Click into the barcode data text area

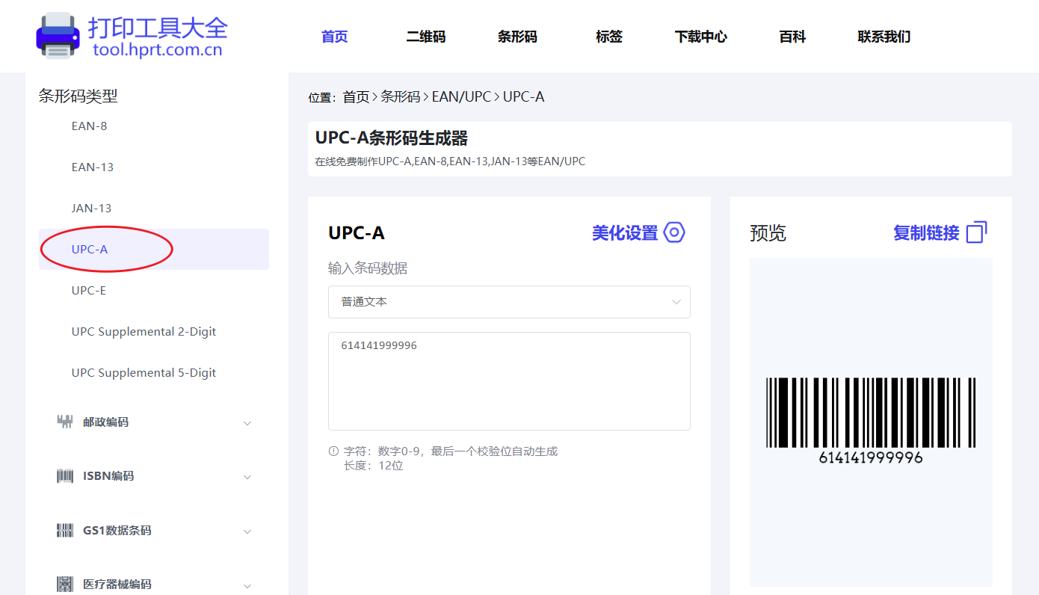pyautogui.click(x=509, y=381)
